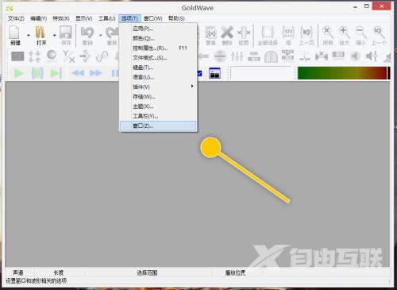Click the blank display box beside level meter
Viewport: 397px width, 290px height.
click(261, 73)
